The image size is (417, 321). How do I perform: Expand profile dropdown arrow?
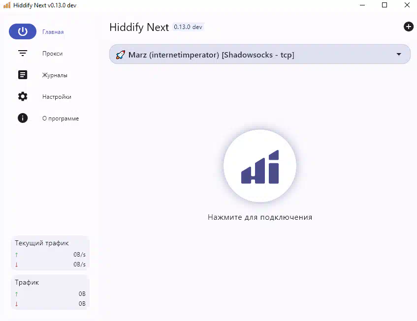click(399, 55)
